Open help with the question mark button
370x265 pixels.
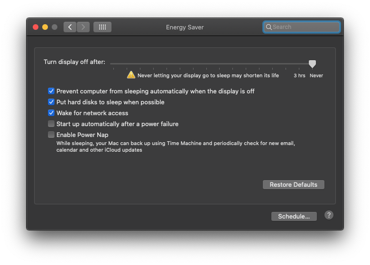[x=329, y=215]
